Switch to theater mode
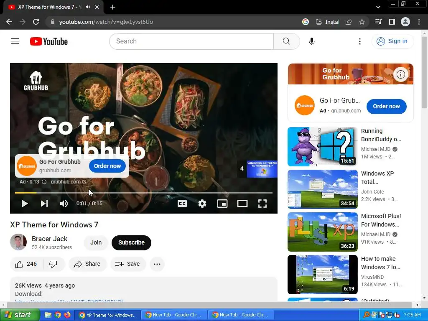 242,204
